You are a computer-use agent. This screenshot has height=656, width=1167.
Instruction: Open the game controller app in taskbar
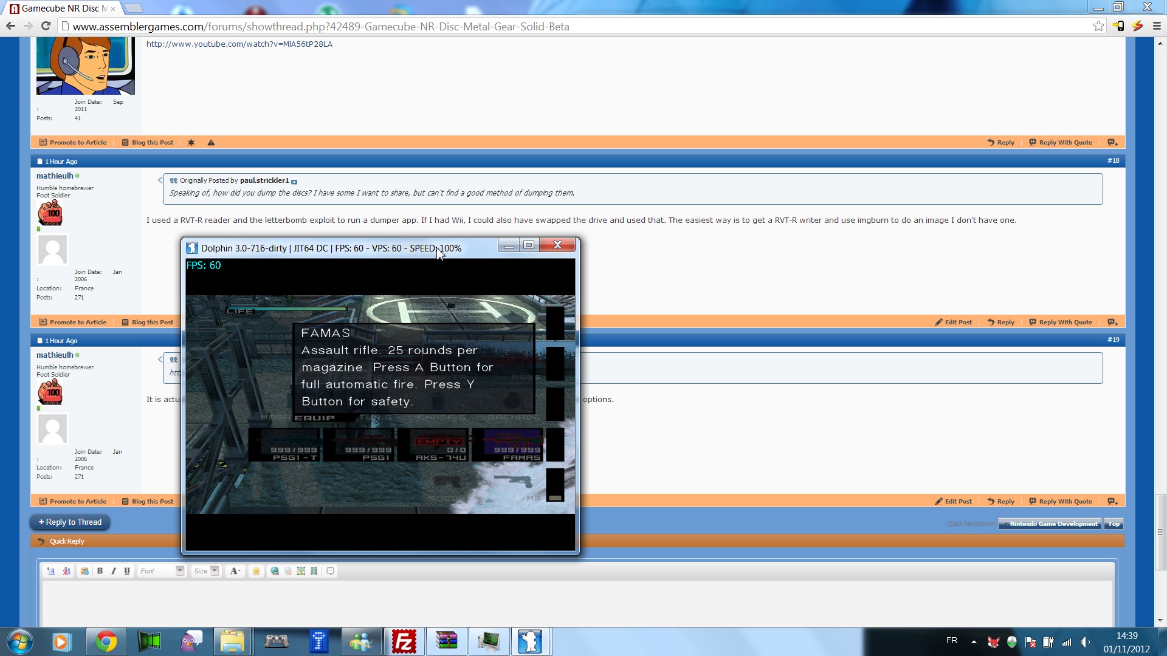(276, 641)
